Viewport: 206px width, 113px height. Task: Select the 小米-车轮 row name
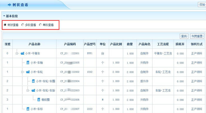click(x=37, y=72)
